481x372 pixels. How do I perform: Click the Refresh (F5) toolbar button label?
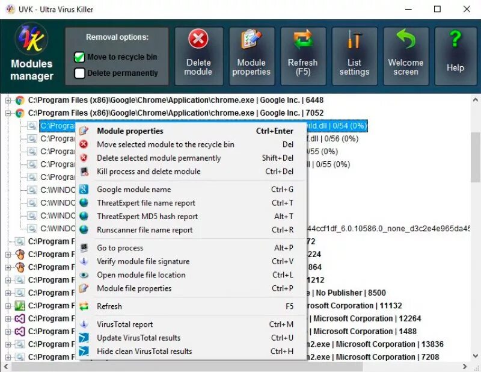click(x=302, y=67)
